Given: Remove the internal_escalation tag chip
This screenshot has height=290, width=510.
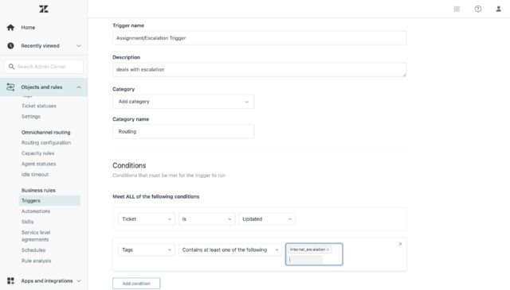Looking at the screenshot, I should point(328,249).
